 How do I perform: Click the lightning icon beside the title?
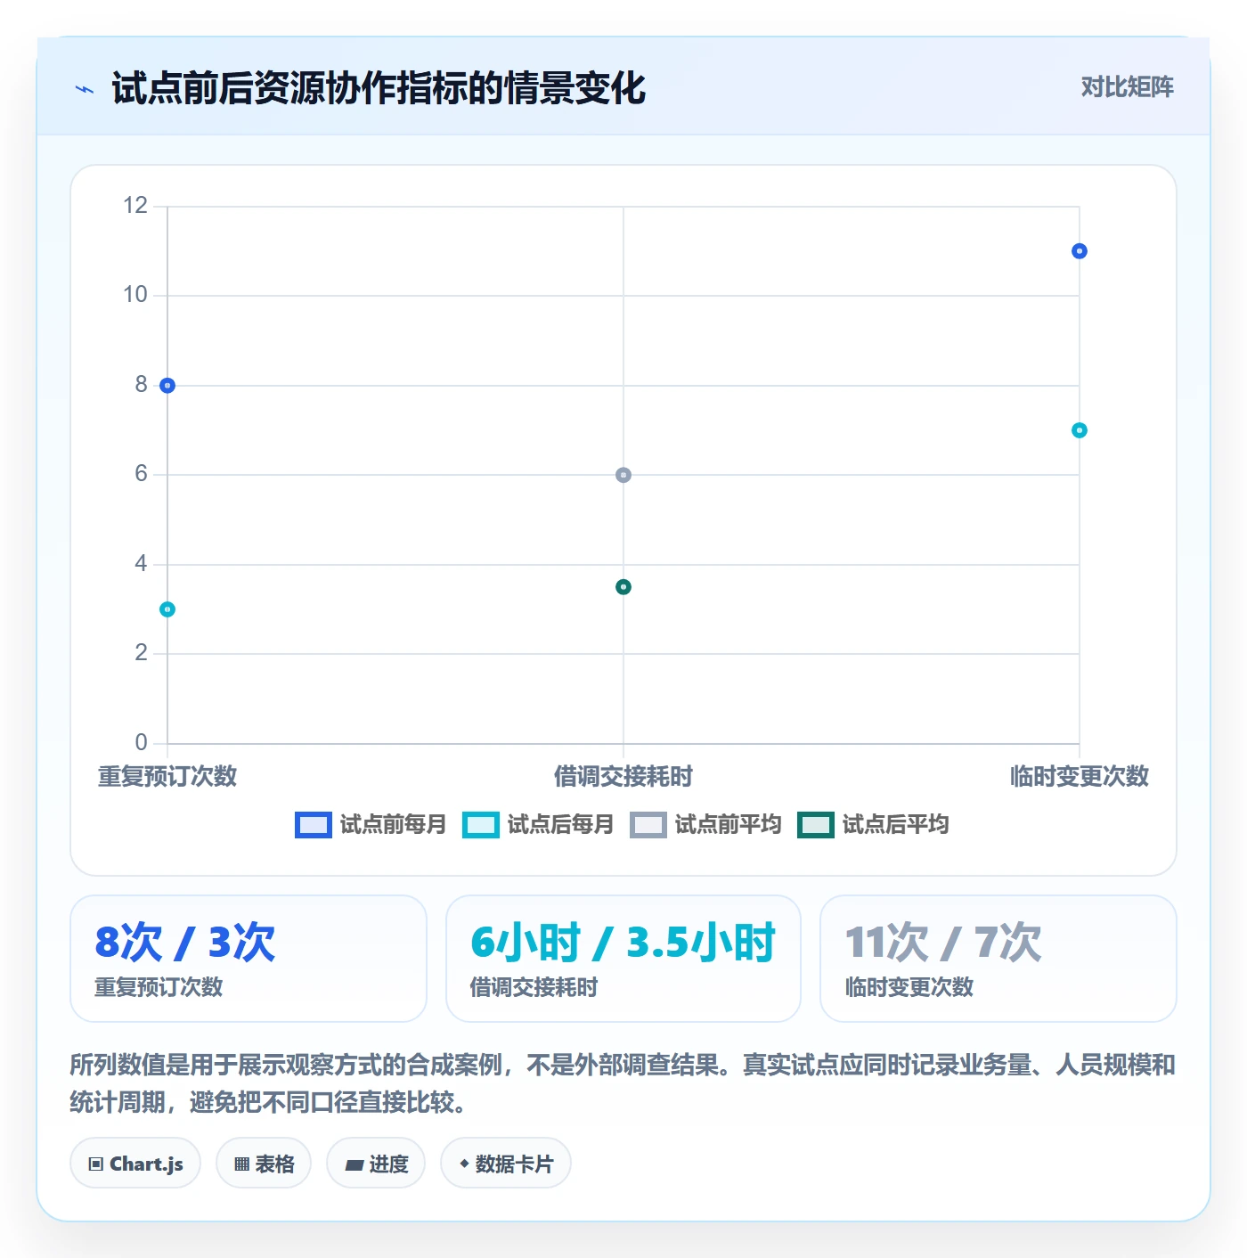click(85, 89)
